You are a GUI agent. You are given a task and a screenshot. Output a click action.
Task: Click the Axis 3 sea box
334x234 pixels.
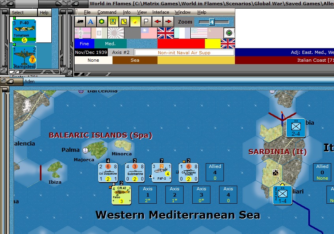click(201, 195)
